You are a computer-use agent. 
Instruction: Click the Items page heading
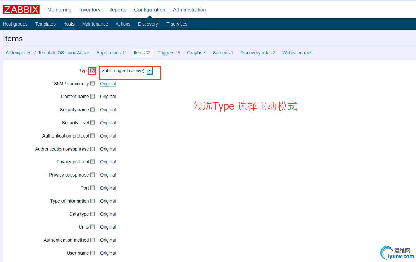click(x=13, y=39)
